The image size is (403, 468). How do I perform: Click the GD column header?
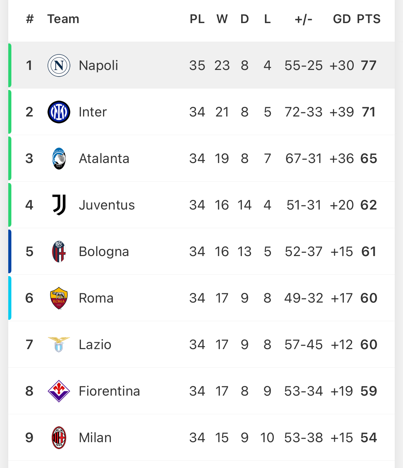pos(342,19)
